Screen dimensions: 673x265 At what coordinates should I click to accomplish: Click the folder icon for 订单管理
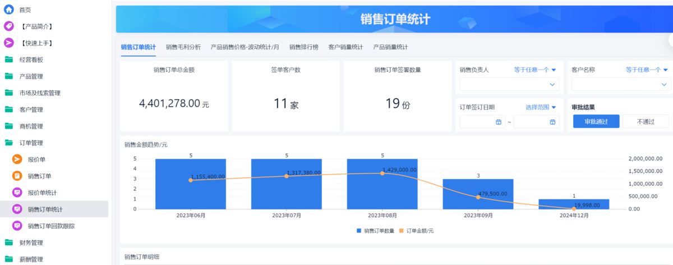point(8,143)
